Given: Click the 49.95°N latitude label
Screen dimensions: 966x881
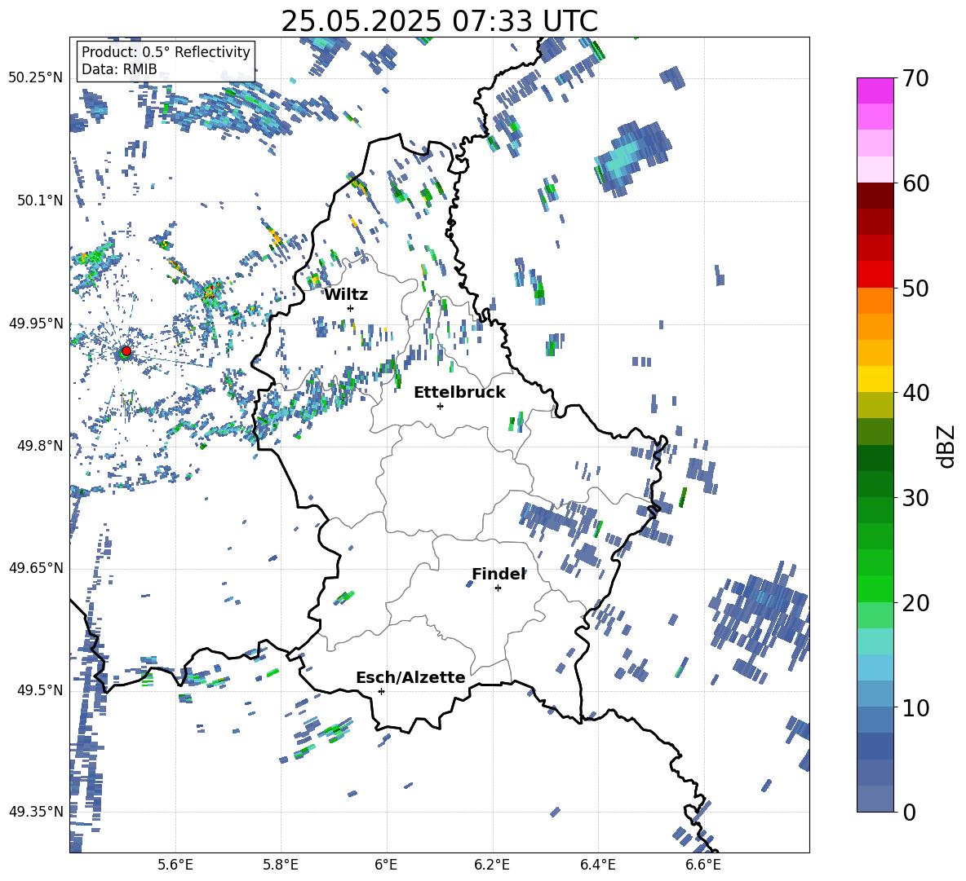Looking at the screenshot, I should click(36, 324).
